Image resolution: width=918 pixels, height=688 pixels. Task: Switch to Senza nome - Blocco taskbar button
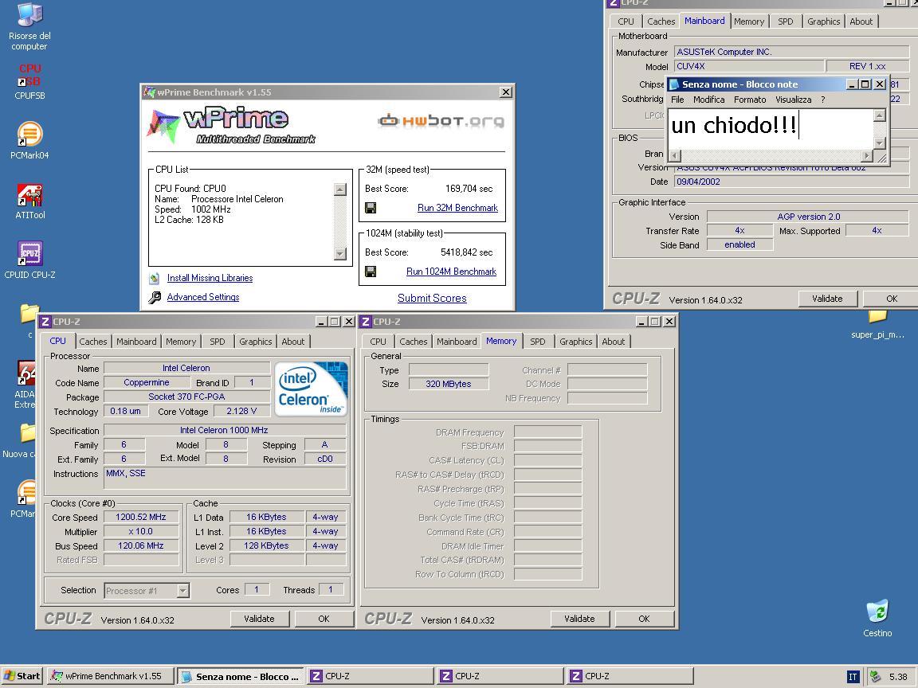pyautogui.click(x=241, y=676)
